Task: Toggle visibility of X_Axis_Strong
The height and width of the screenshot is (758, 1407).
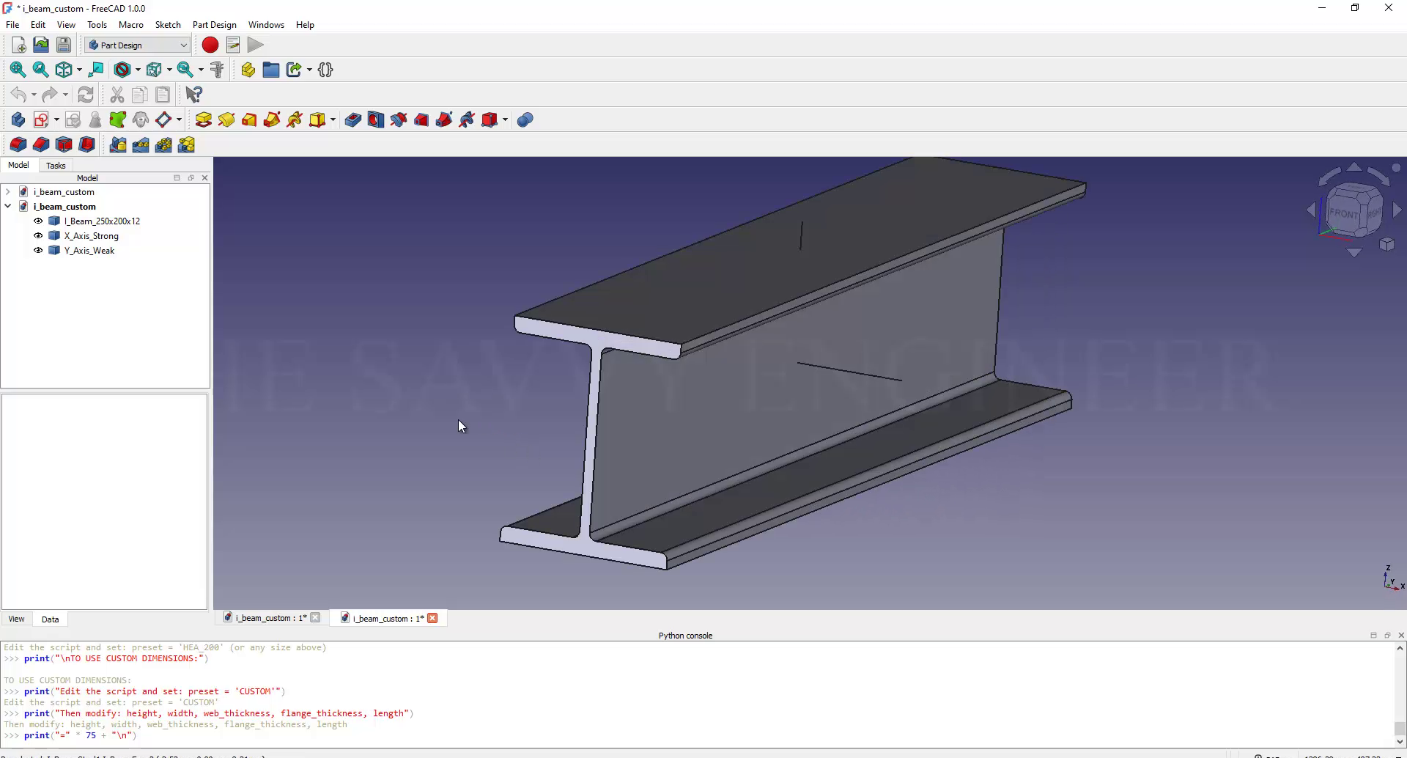Action: click(x=38, y=235)
